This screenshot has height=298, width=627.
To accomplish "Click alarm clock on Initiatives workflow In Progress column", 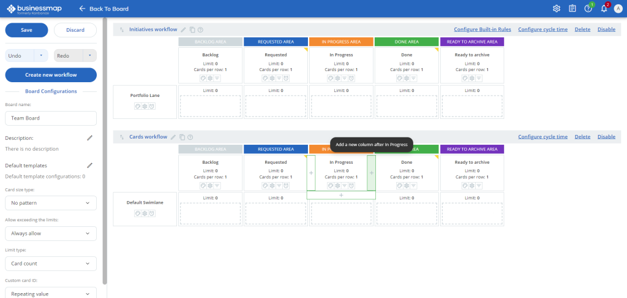I will click(x=351, y=78).
